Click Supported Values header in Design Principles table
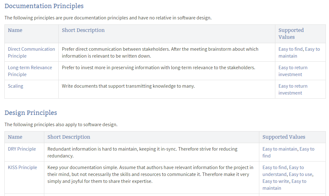Viewport: 329px width, 196px height. [x=284, y=137]
